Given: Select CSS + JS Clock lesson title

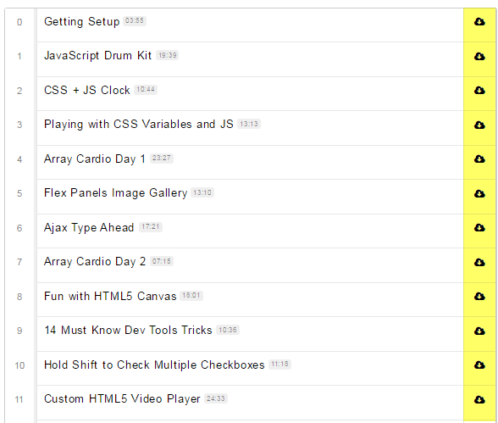Looking at the screenshot, I should pos(87,90).
